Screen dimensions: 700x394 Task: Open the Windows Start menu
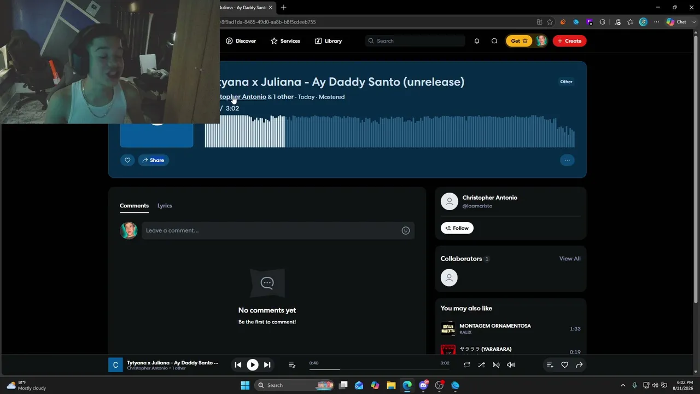245,385
